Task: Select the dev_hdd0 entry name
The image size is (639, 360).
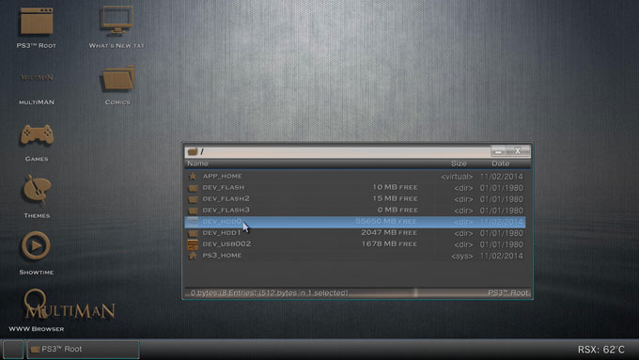Action: click(x=222, y=222)
